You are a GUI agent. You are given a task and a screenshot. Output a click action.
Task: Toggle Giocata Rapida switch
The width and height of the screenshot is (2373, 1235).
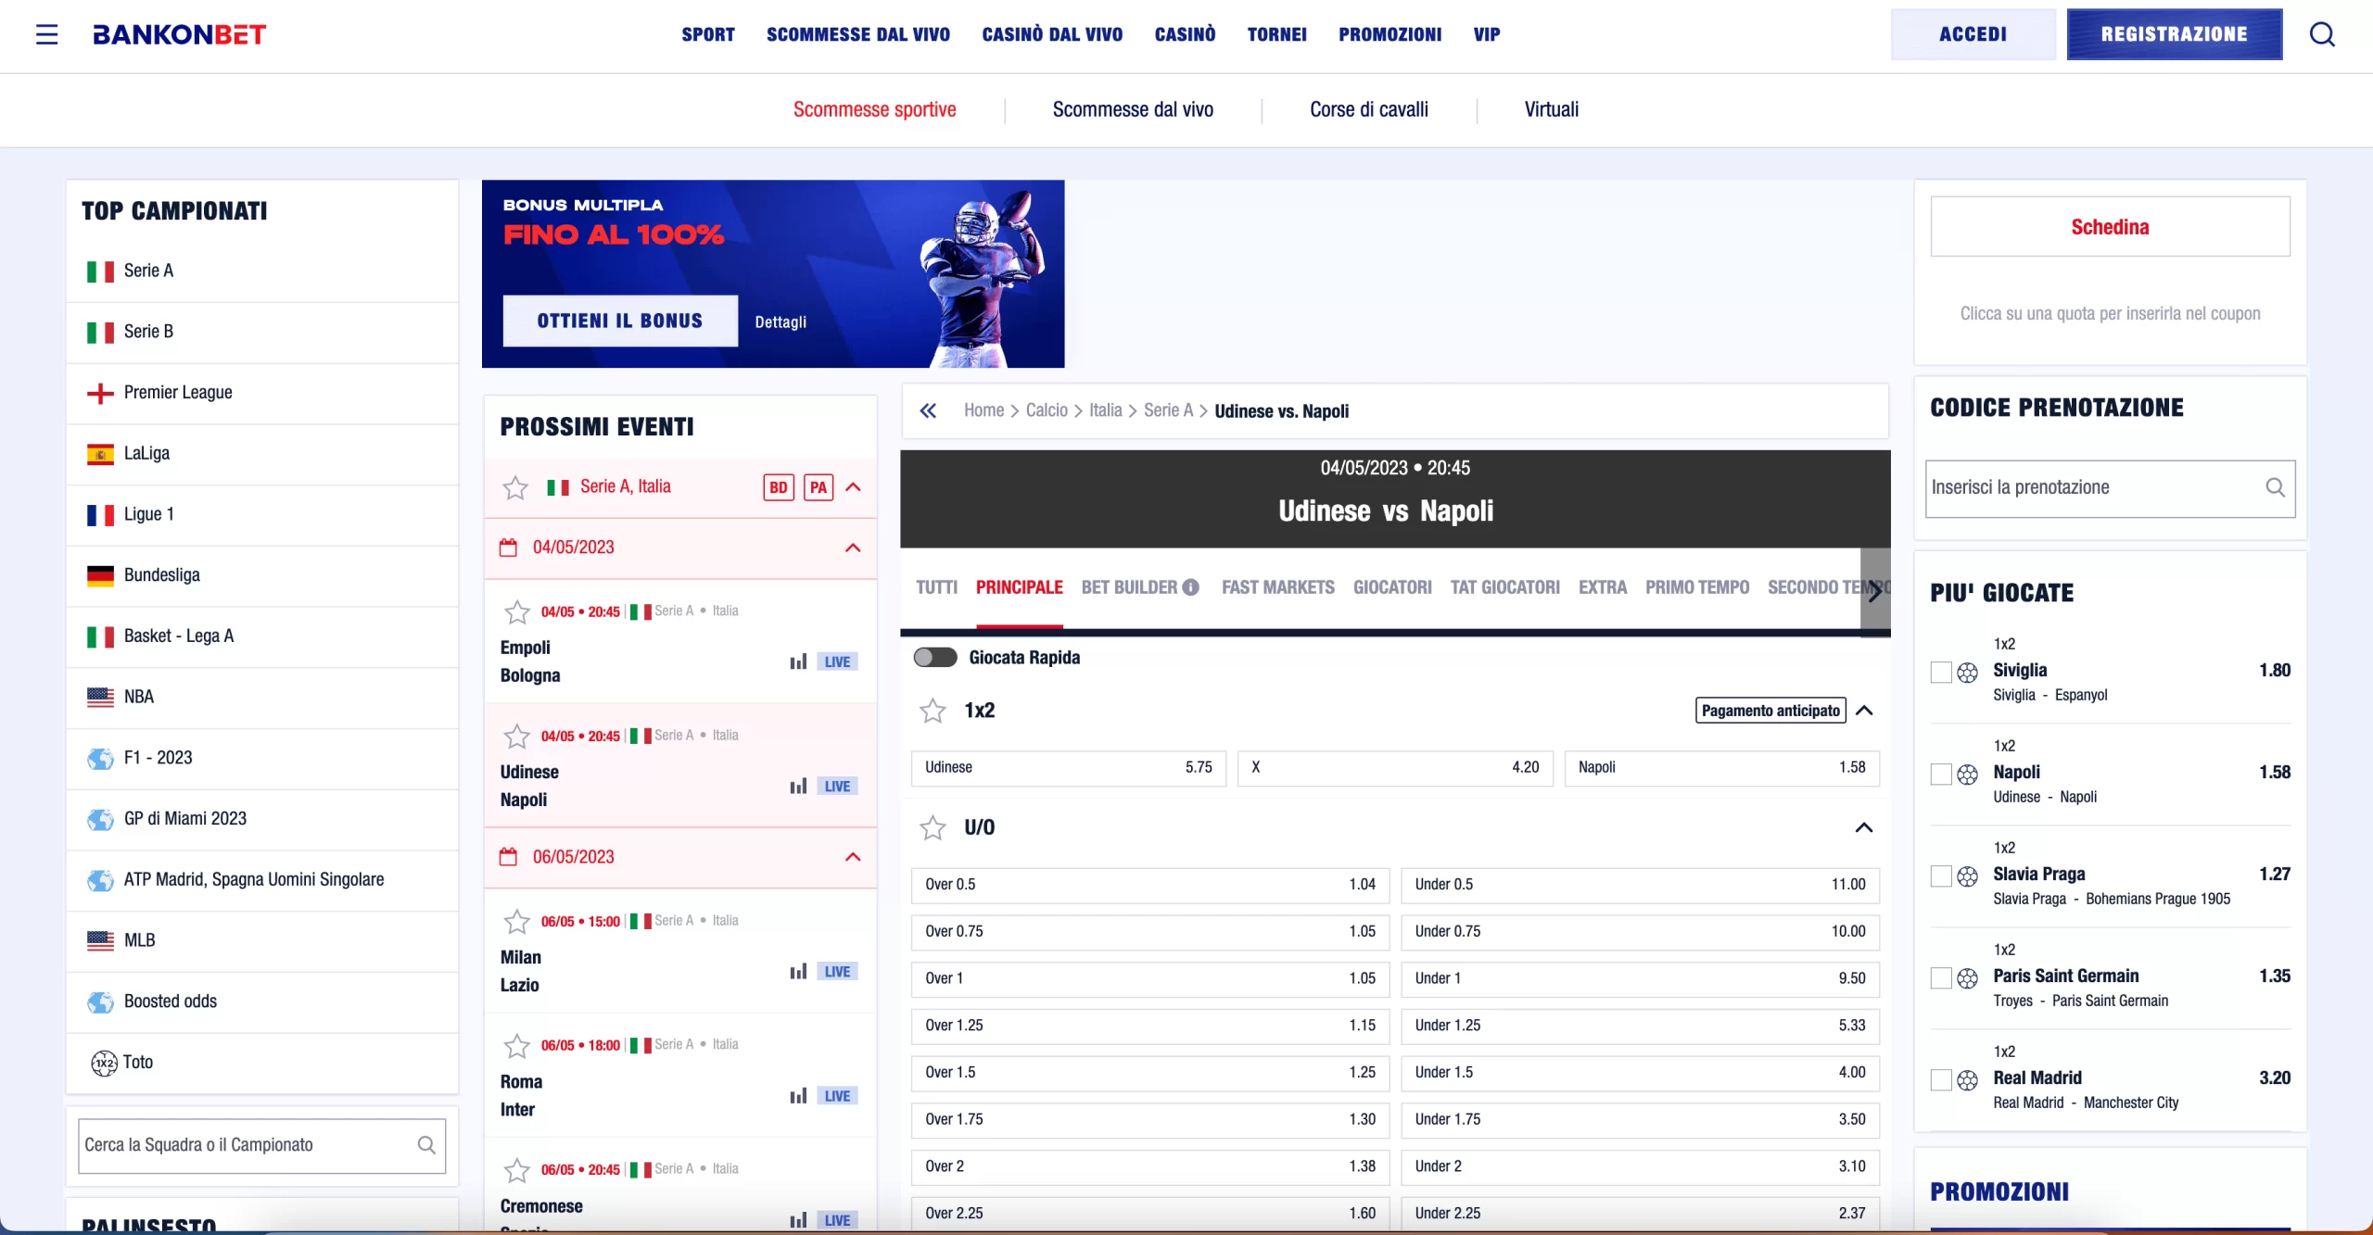934,658
